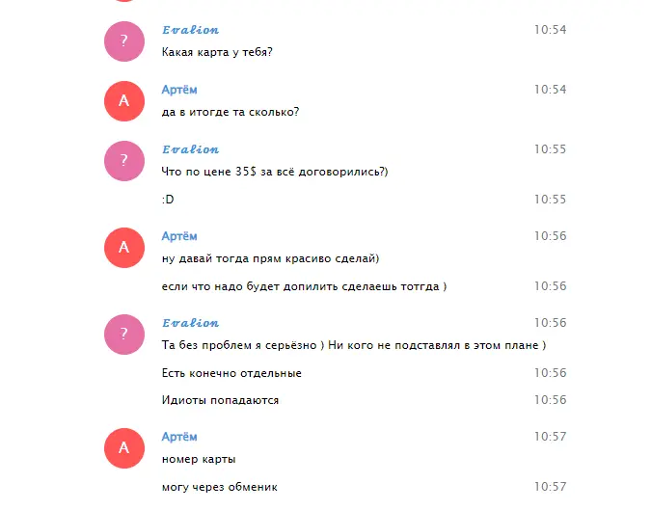
Task: Select the "Идиоты попадаются" message
Action: (x=220, y=400)
